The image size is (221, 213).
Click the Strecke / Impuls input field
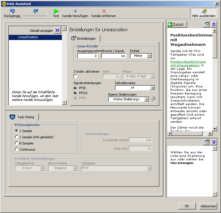pyautogui.click(x=114, y=56)
